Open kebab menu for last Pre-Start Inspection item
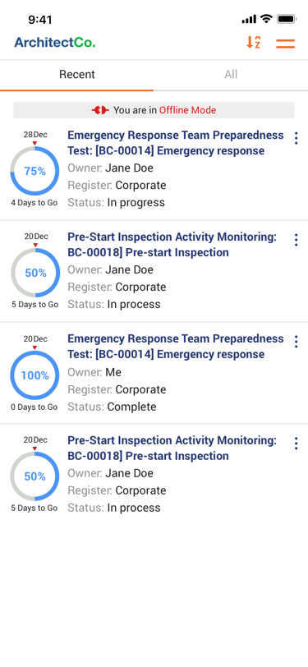This screenshot has width=308, height=667. click(296, 444)
